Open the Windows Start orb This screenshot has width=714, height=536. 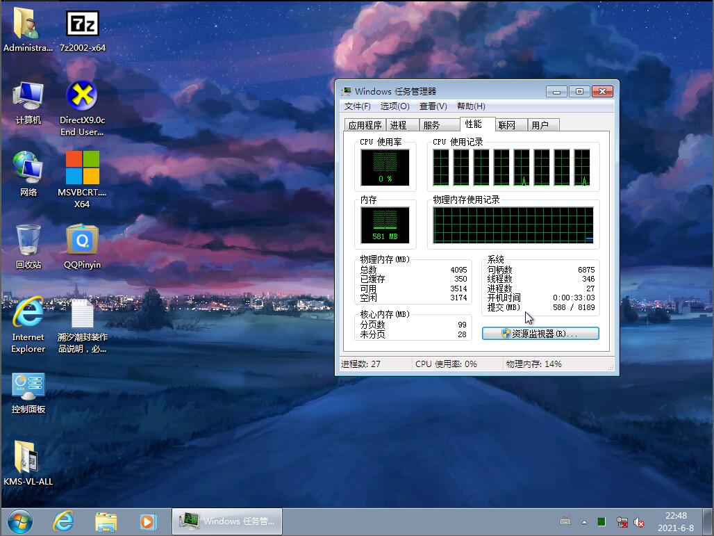[19, 521]
